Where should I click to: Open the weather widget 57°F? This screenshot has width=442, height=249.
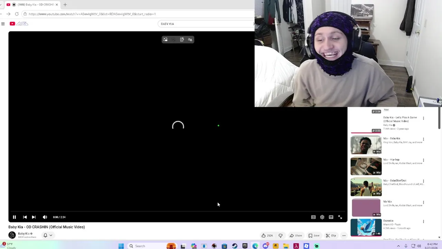(9, 246)
